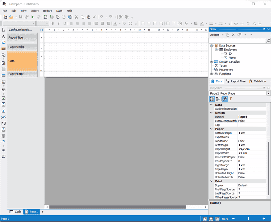Screen dimensions: 271x222
Task: Select the CheckBox object tool in left toolbar
Action: coord(3,98)
